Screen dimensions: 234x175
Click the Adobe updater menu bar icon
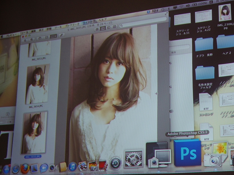coord(155,11)
